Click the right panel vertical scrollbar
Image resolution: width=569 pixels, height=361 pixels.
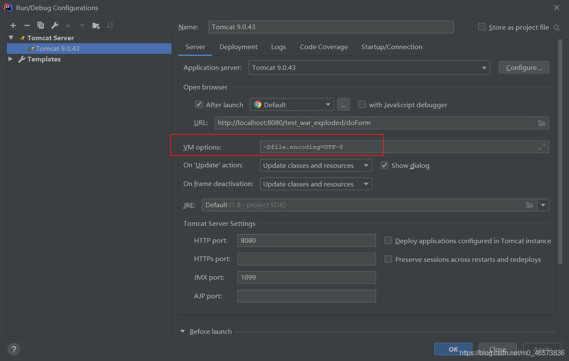(x=560, y=153)
